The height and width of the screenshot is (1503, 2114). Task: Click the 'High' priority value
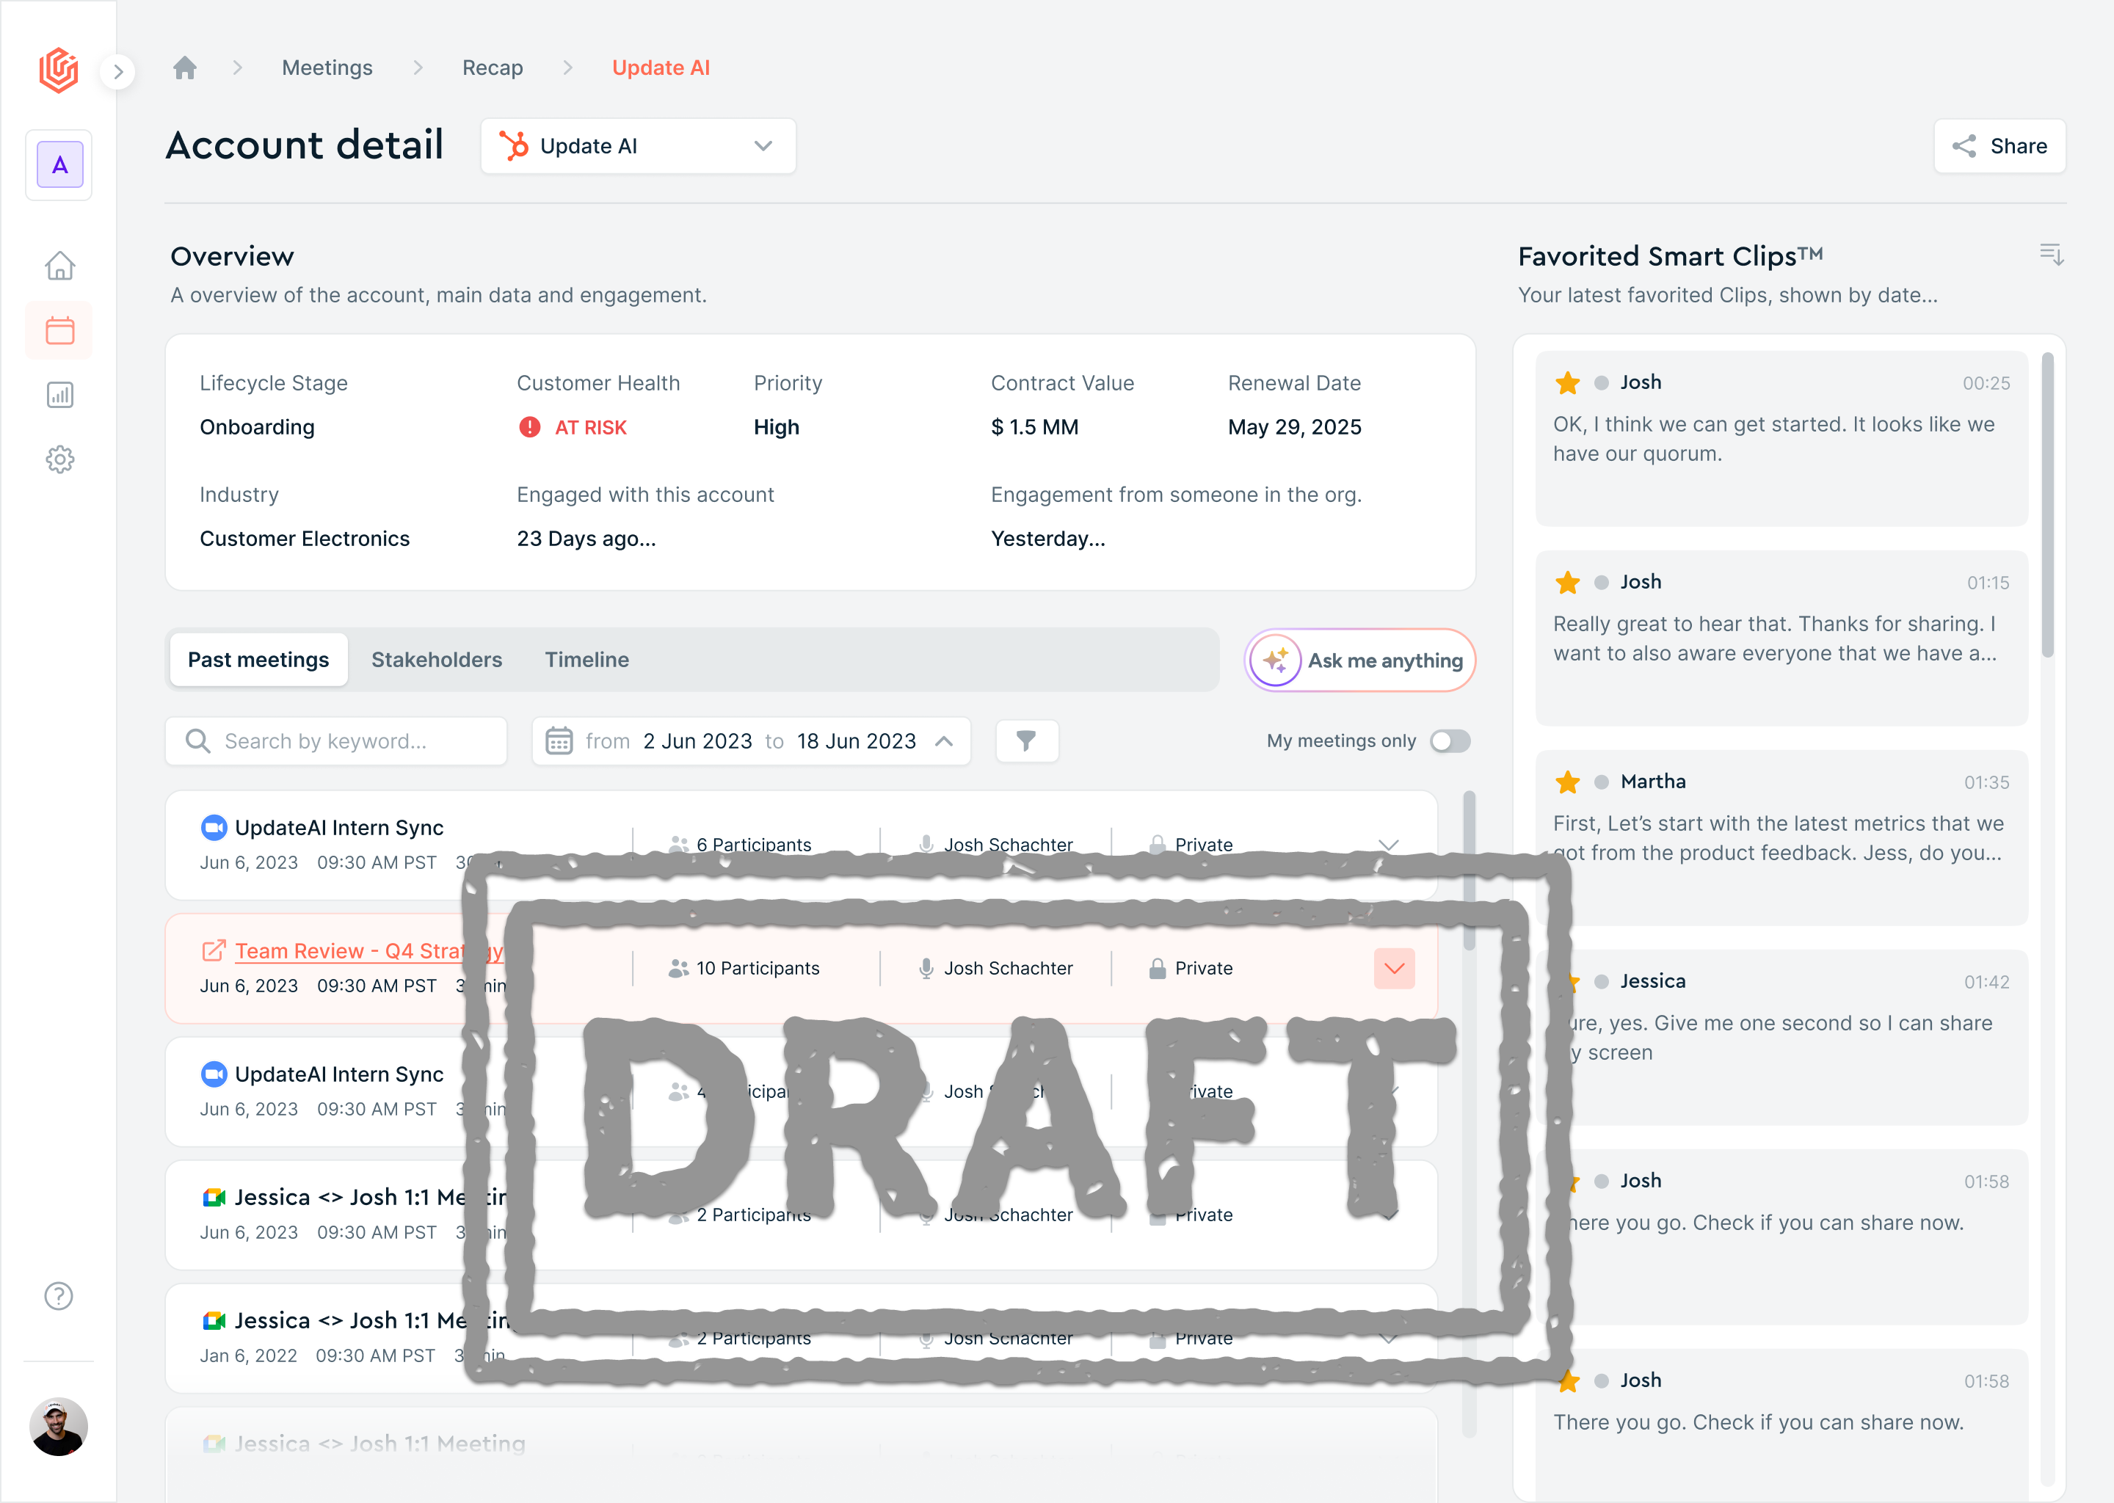pos(776,426)
